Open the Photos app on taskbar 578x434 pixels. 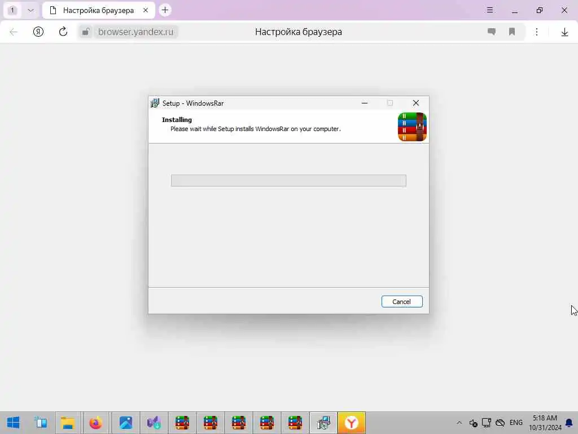[x=126, y=423]
